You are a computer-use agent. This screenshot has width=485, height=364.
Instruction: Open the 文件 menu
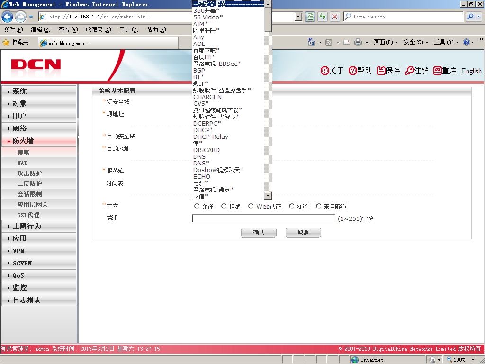[x=13, y=30]
